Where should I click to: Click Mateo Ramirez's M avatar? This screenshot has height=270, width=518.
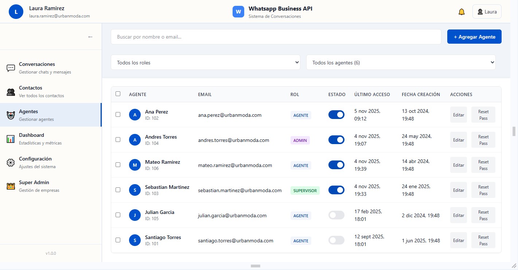(x=135, y=165)
